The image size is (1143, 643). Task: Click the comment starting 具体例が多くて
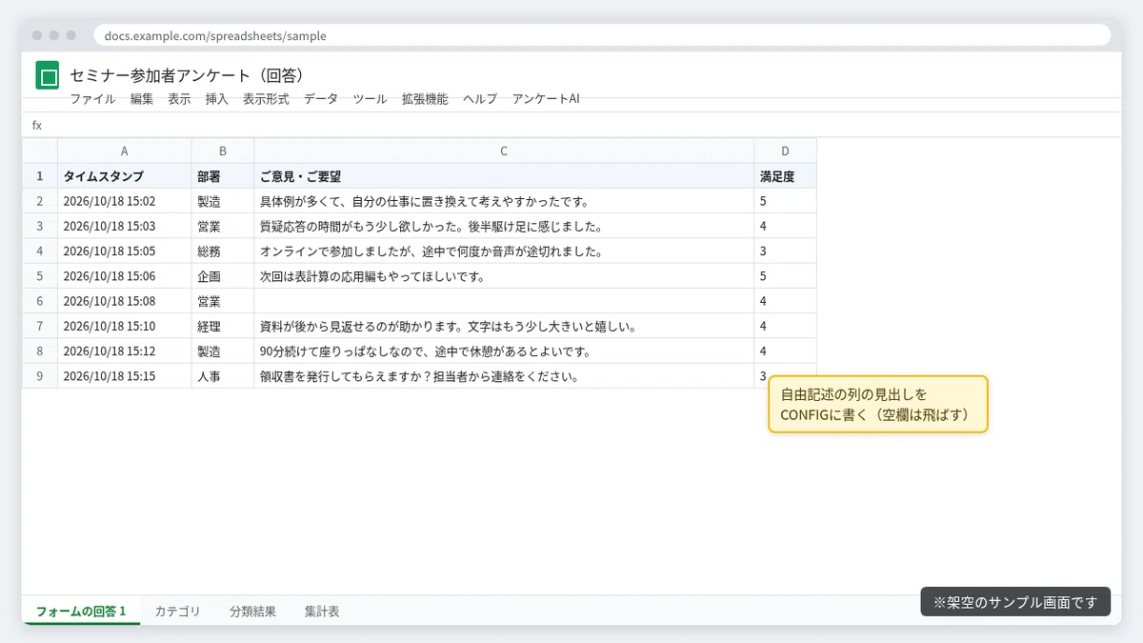coord(504,201)
